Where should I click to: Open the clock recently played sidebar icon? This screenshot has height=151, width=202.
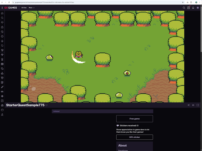2,32
